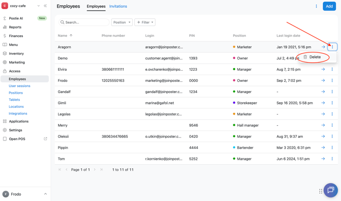Click the employee Search field
The image size is (341, 201).
click(x=84, y=22)
